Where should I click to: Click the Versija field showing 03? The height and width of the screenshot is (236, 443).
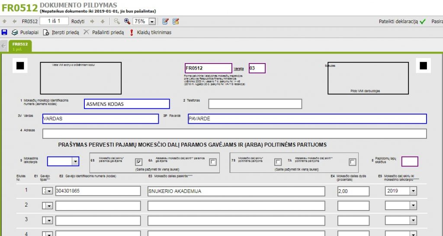[257, 68]
